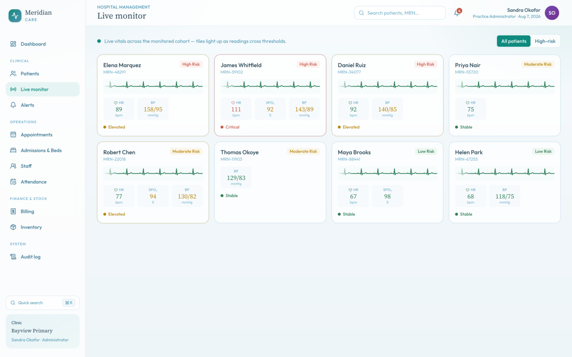The height and width of the screenshot is (357, 572).
Task: Click the Search patients, MRN field
Action: [400, 13]
